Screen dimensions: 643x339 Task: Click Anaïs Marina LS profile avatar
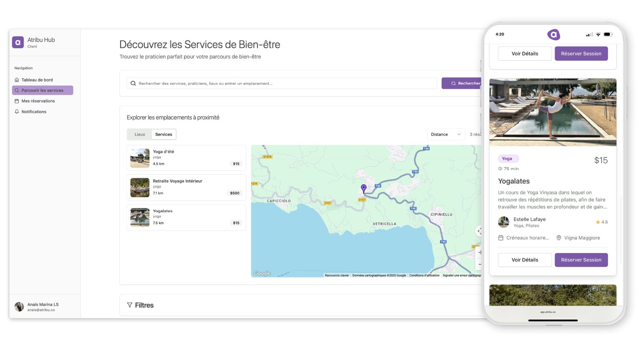19,307
